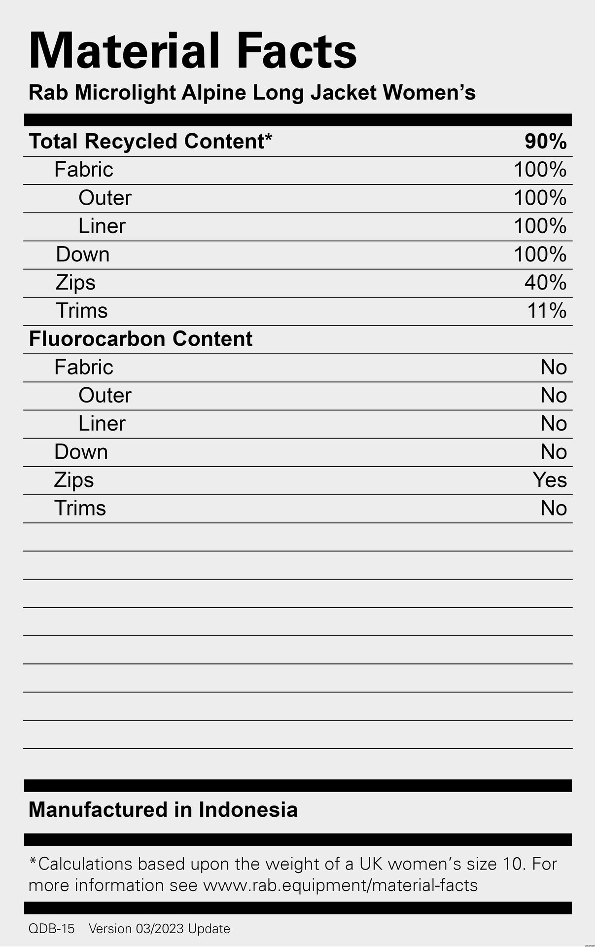Click the Material Facts heading
The width and height of the screenshot is (595, 947).
pyautogui.click(x=193, y=51)
